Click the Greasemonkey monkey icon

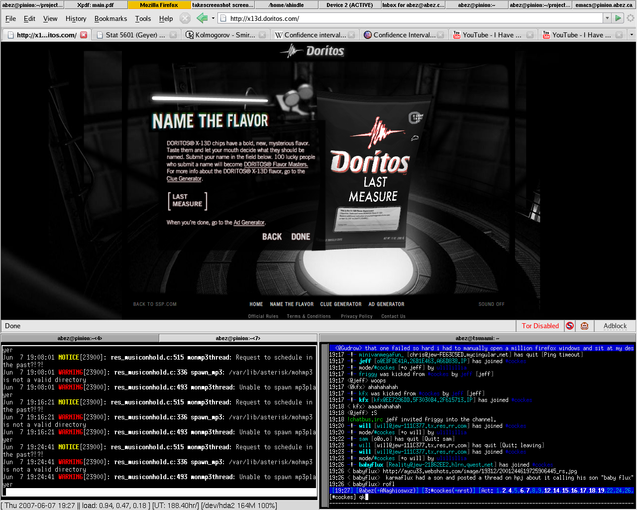pos(585,326)
